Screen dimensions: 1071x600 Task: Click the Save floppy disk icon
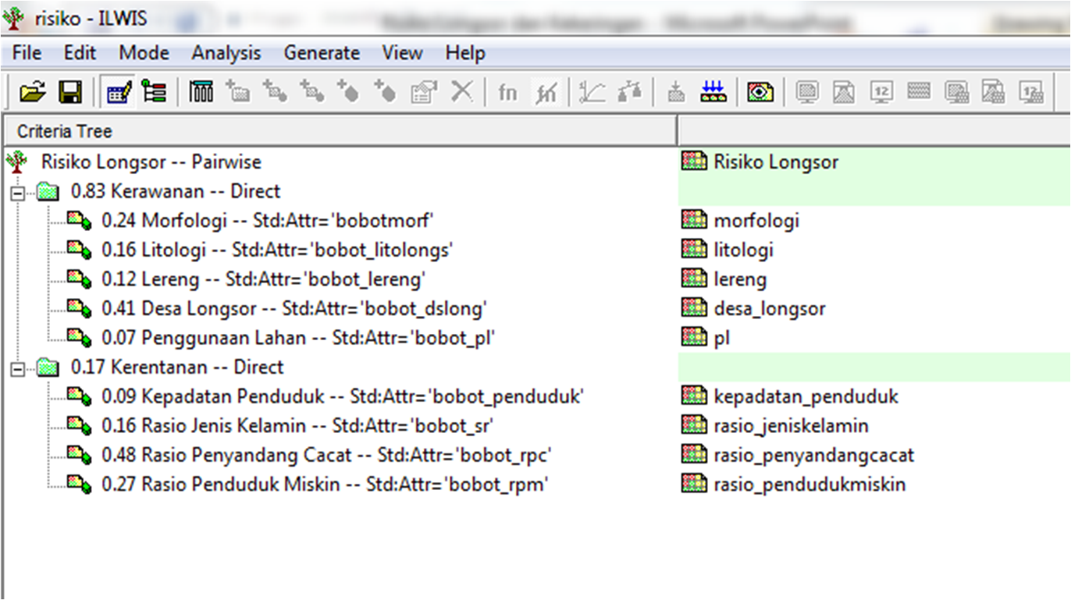click(x=71, y=93)
